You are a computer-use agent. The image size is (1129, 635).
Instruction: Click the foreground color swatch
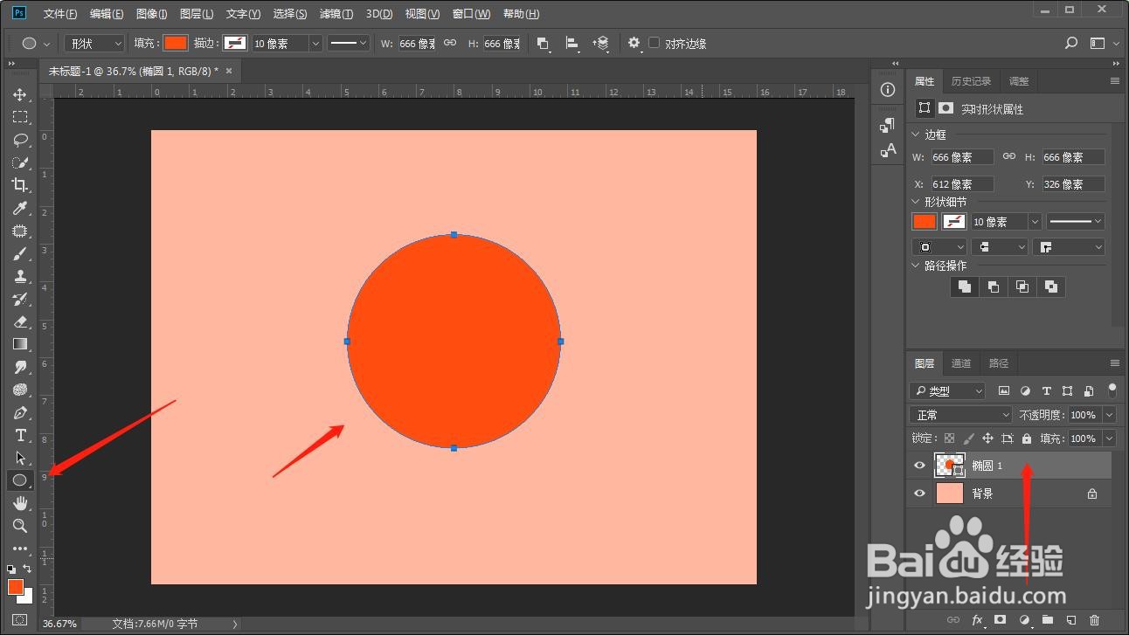click(15, 586)
